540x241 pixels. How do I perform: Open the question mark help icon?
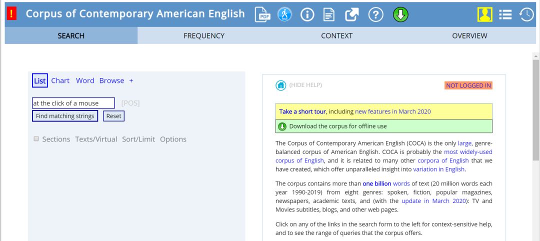click(375, 14)
